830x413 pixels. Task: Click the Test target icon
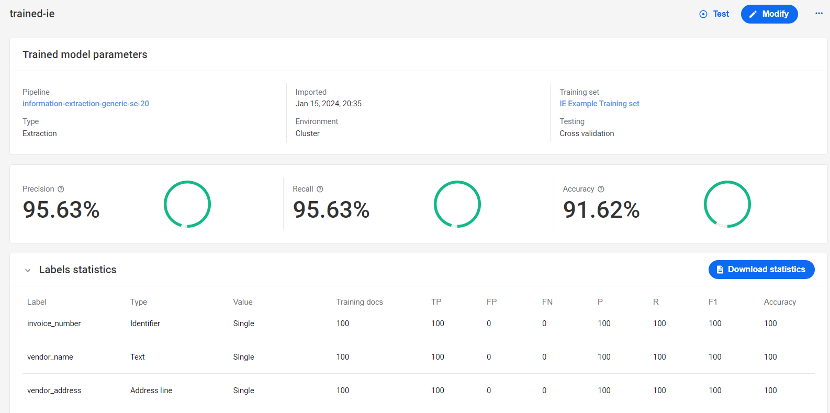coord(703,14)
